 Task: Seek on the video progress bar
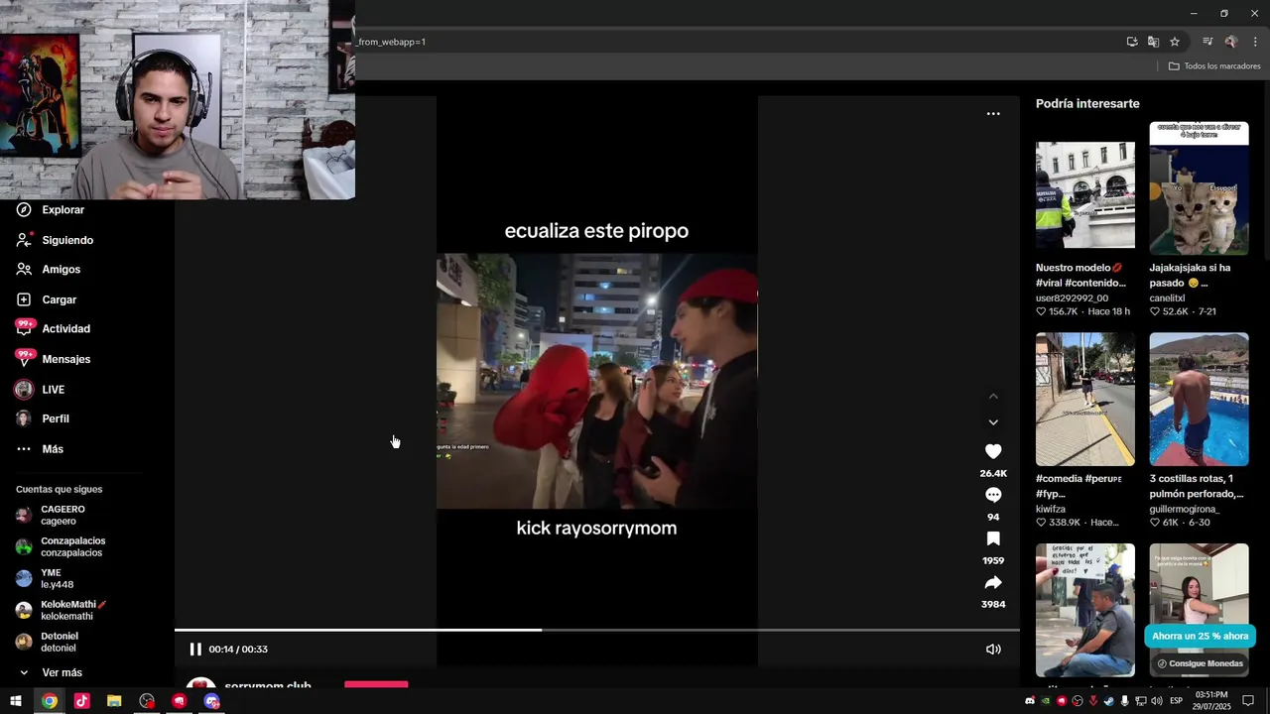(597, 630)
